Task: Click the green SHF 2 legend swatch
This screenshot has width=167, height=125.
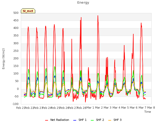Action: pyautogui.click(x=92, y=120)
